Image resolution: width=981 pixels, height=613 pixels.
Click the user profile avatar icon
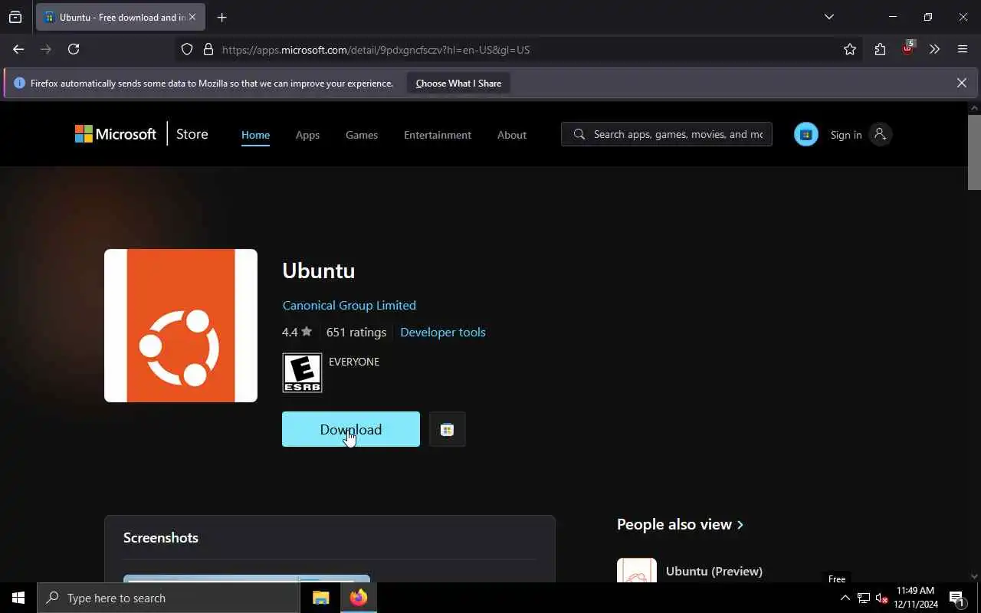pyautogui.click(x=880, y=134)
